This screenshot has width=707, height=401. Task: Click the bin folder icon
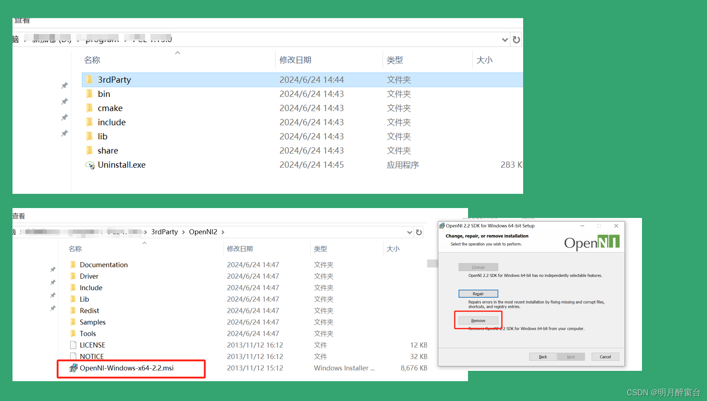90,94
